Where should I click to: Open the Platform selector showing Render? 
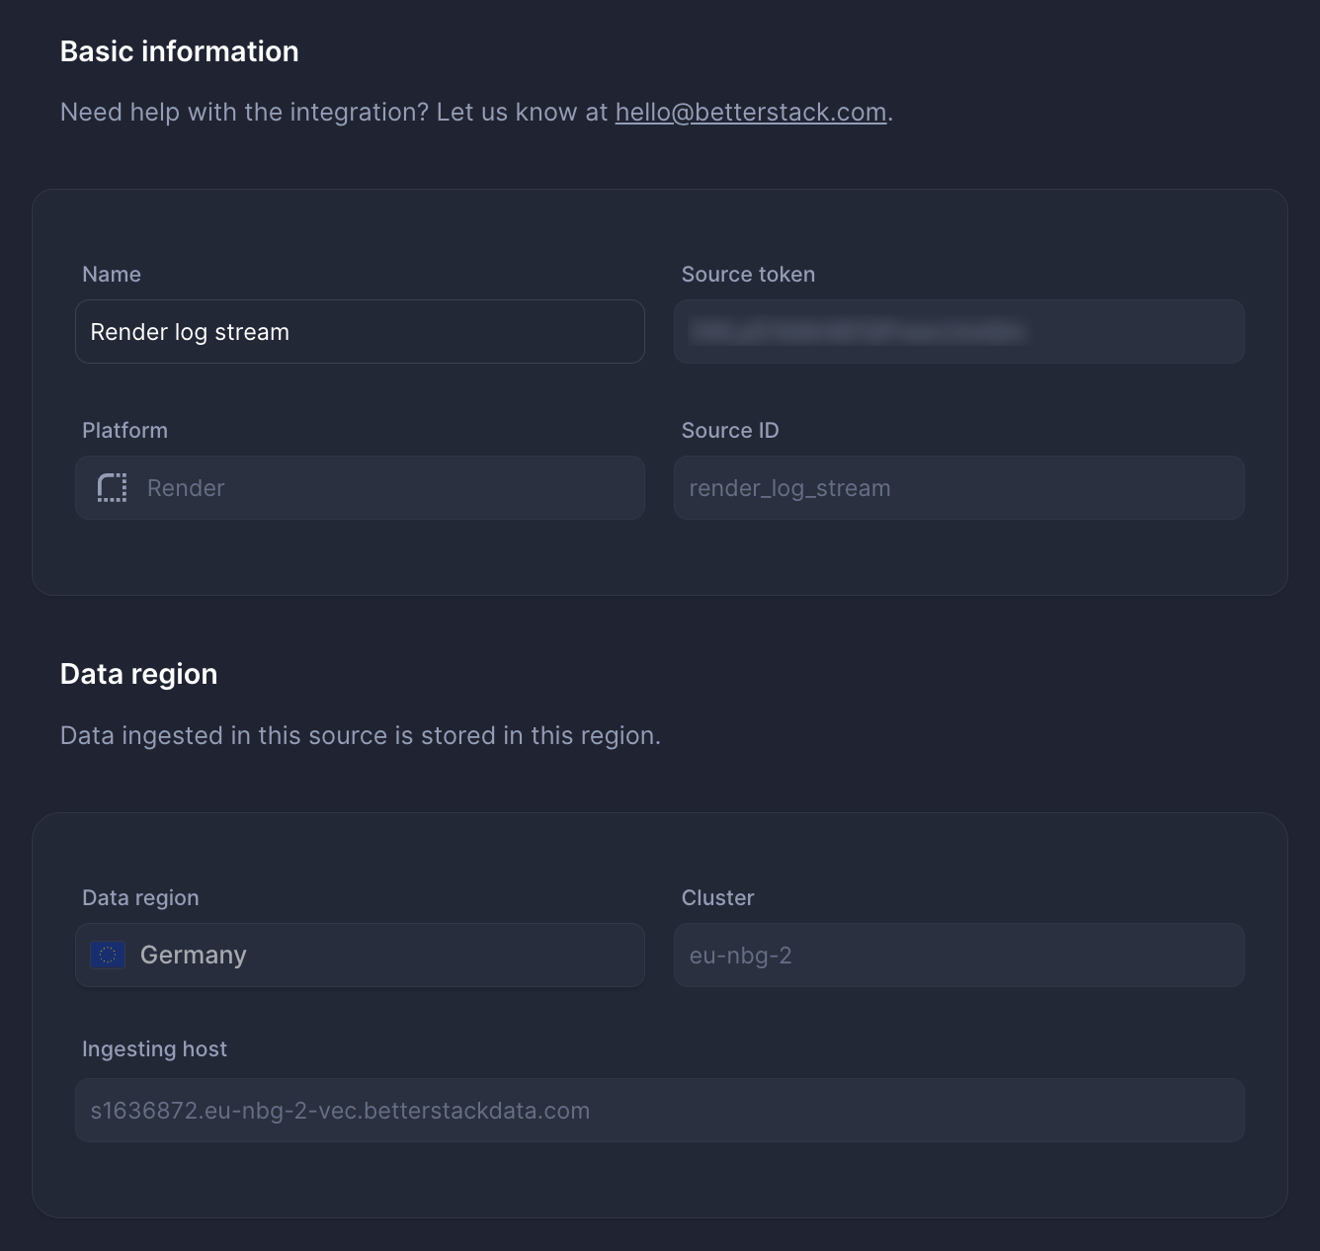[360, 487]
